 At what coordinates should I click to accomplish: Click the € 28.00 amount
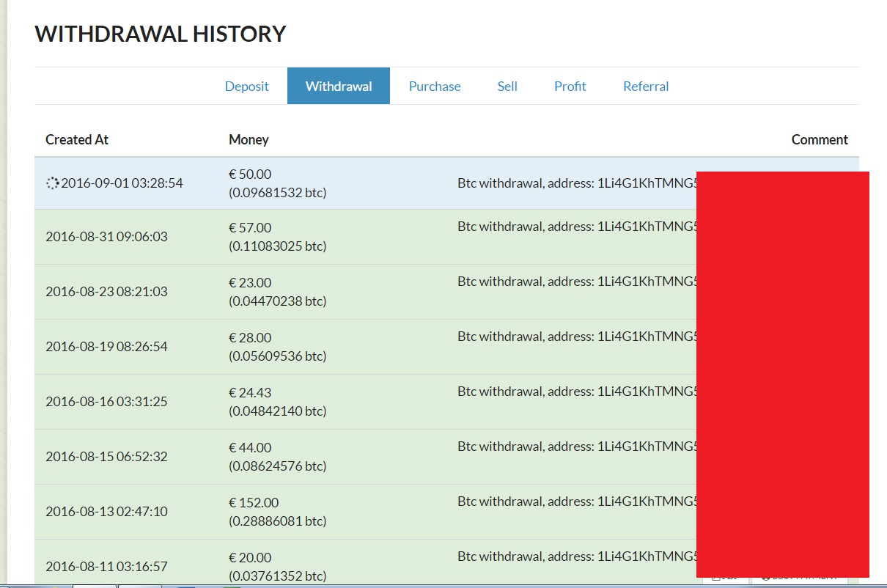coord(250,338)
